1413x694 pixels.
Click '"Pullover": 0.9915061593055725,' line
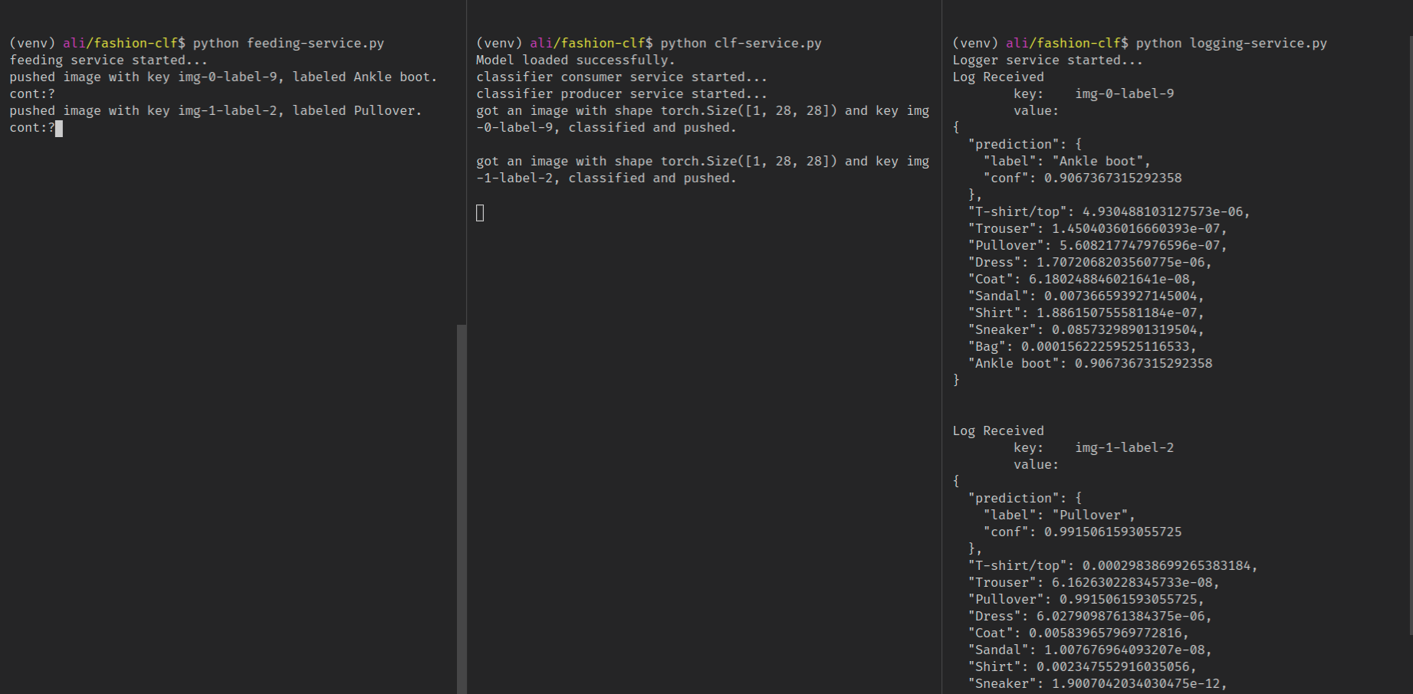click(1086, 599)
